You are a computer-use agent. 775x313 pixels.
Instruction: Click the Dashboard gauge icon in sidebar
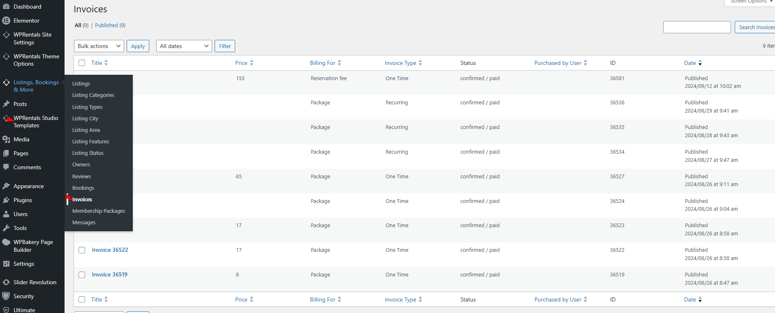pos(6,7)
